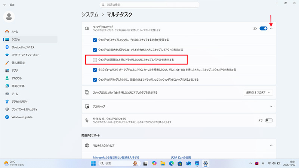Uncheck the snap layout on maximize button hover option
The height and width of the screenshot is (168, 299).
pos(95,50)
